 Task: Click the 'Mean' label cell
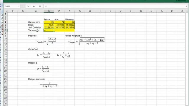click(x=36, y=25)
